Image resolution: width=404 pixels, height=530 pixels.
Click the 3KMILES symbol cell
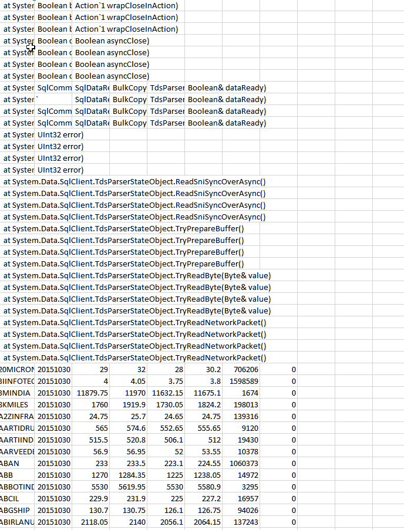pos(18,404)
